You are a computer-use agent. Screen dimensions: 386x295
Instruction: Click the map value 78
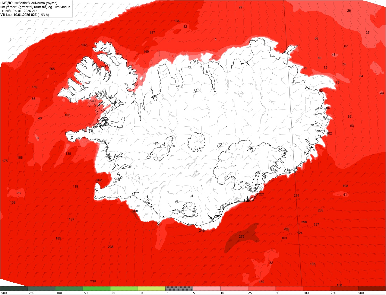pyautogui.click(x=337, y=82)
